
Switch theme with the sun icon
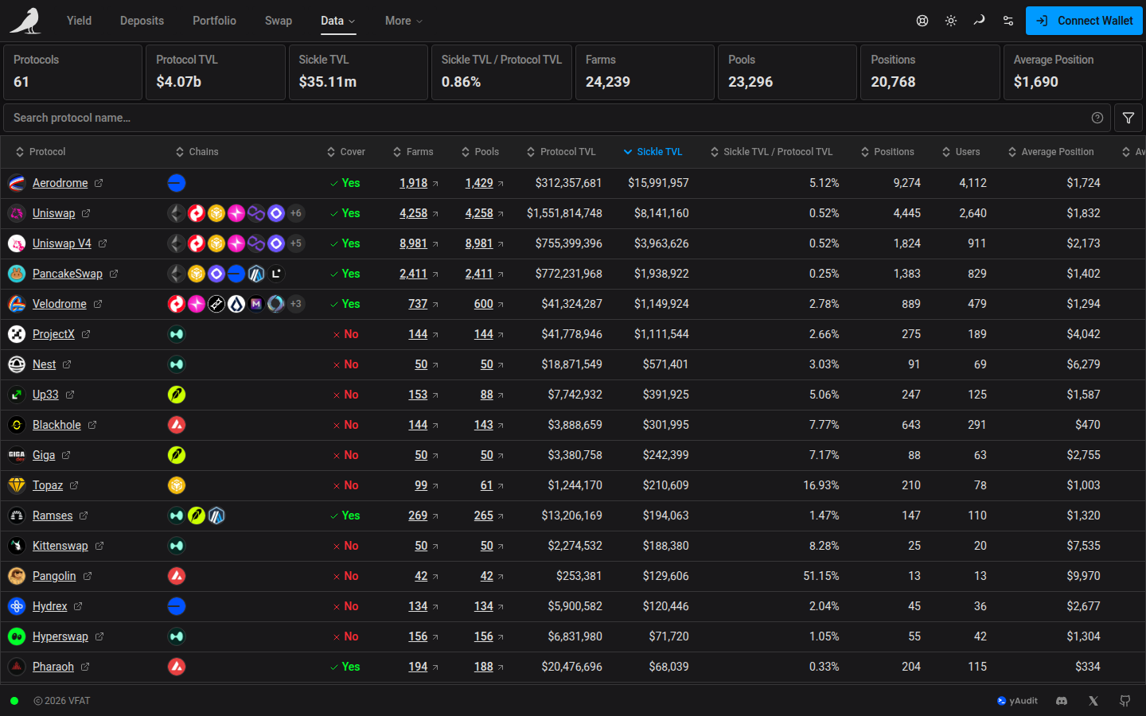[x=951, y=21]
